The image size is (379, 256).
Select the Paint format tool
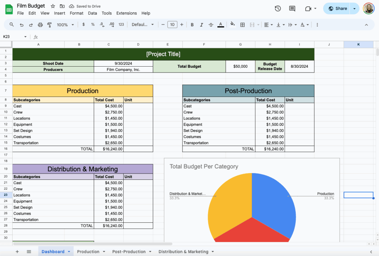coord(50,24)
